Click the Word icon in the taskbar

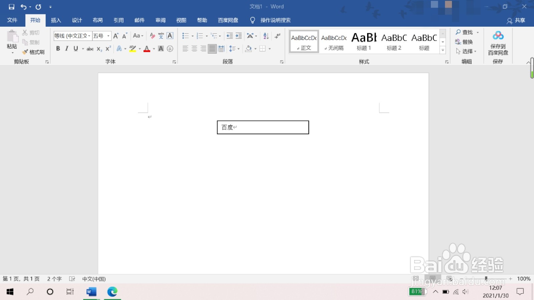click(91, 292)
